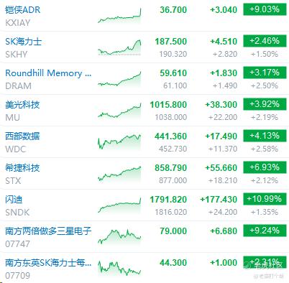Viewport: 289px width, 283px height.
Task: Click the +6.93% badge for 希捷科技
Action: point(265,167)
